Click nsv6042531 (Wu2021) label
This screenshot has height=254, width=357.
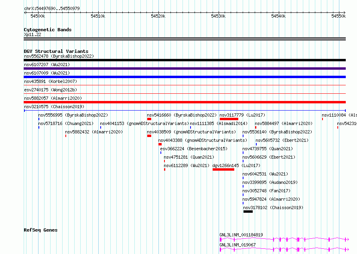[x=265, y=174]
